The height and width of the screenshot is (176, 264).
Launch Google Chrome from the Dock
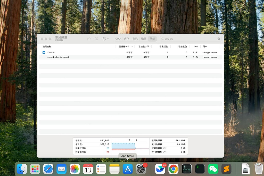tap(173, 169)
